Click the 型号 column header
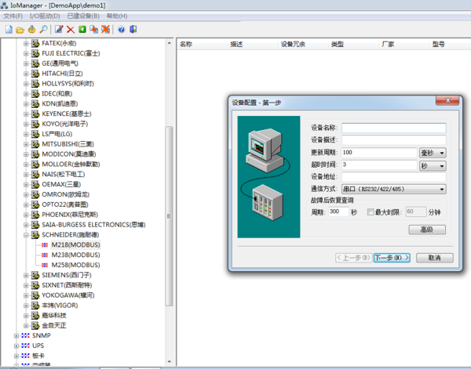 (x=450, y=45)
